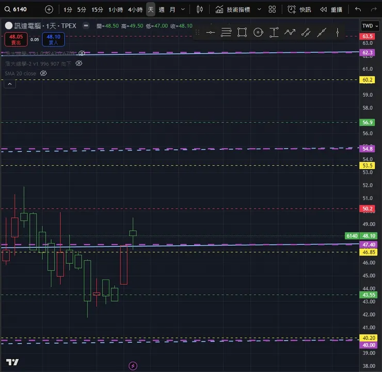Click the 40.20 yellow price label
The image size is (382, 372).
point(369,338)
